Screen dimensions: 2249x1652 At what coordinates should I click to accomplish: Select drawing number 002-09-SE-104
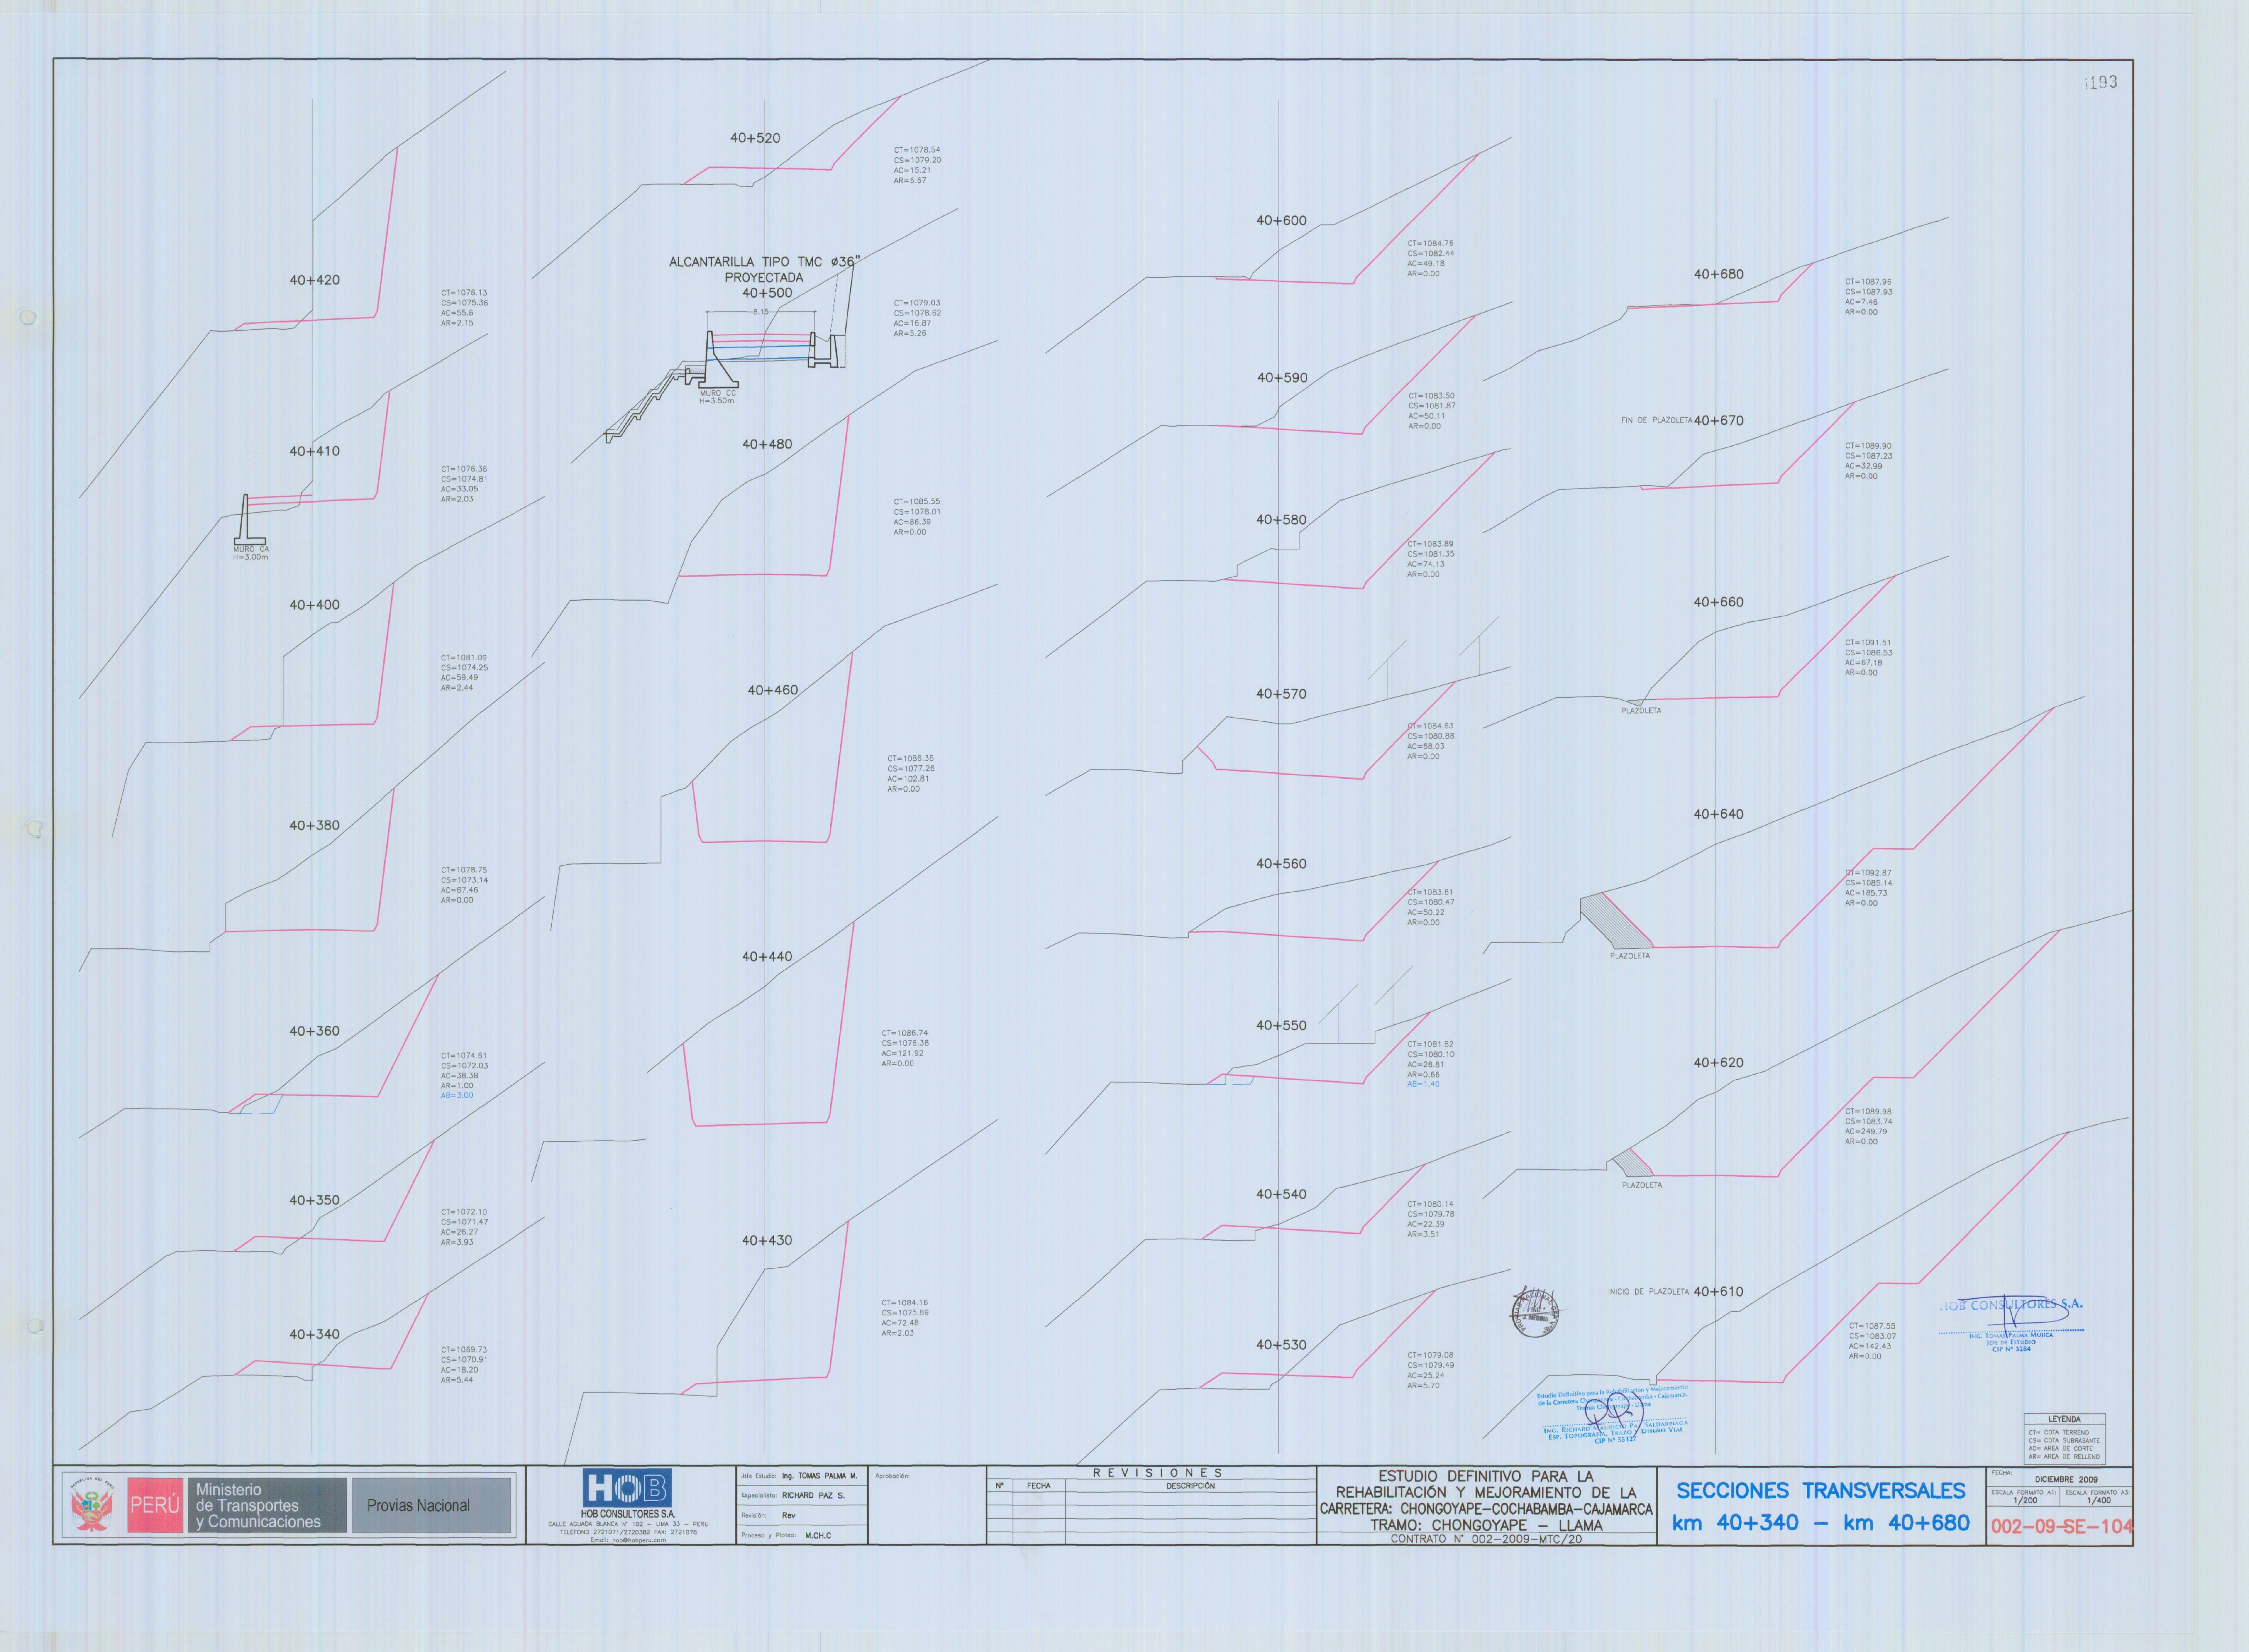2062,1526
